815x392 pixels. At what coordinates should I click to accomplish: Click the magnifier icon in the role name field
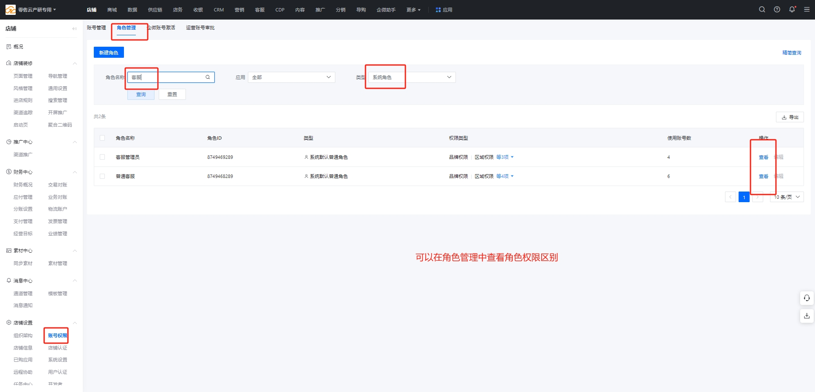[x=208, y=77]
